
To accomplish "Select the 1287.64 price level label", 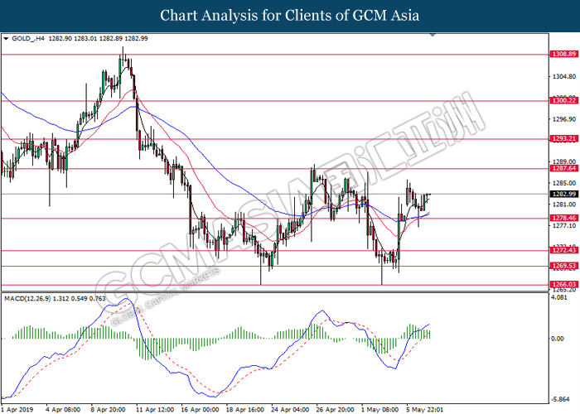I will (563, 169).
